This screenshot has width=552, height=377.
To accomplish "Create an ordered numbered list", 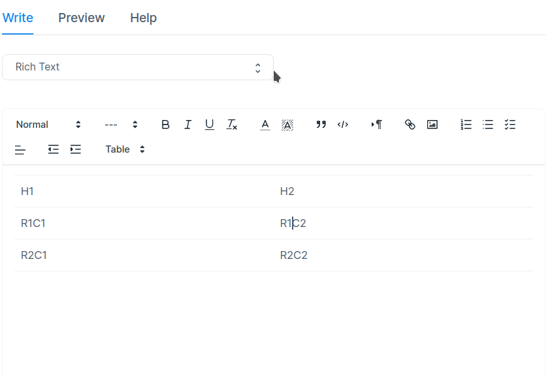I will (x=466, y=125).
